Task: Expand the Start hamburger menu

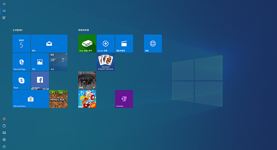Action: tap(4, 4)
